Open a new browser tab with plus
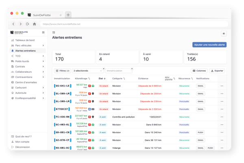 click(x=68, y=15)
